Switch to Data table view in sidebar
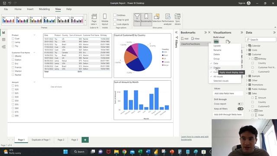 (3, 39)
